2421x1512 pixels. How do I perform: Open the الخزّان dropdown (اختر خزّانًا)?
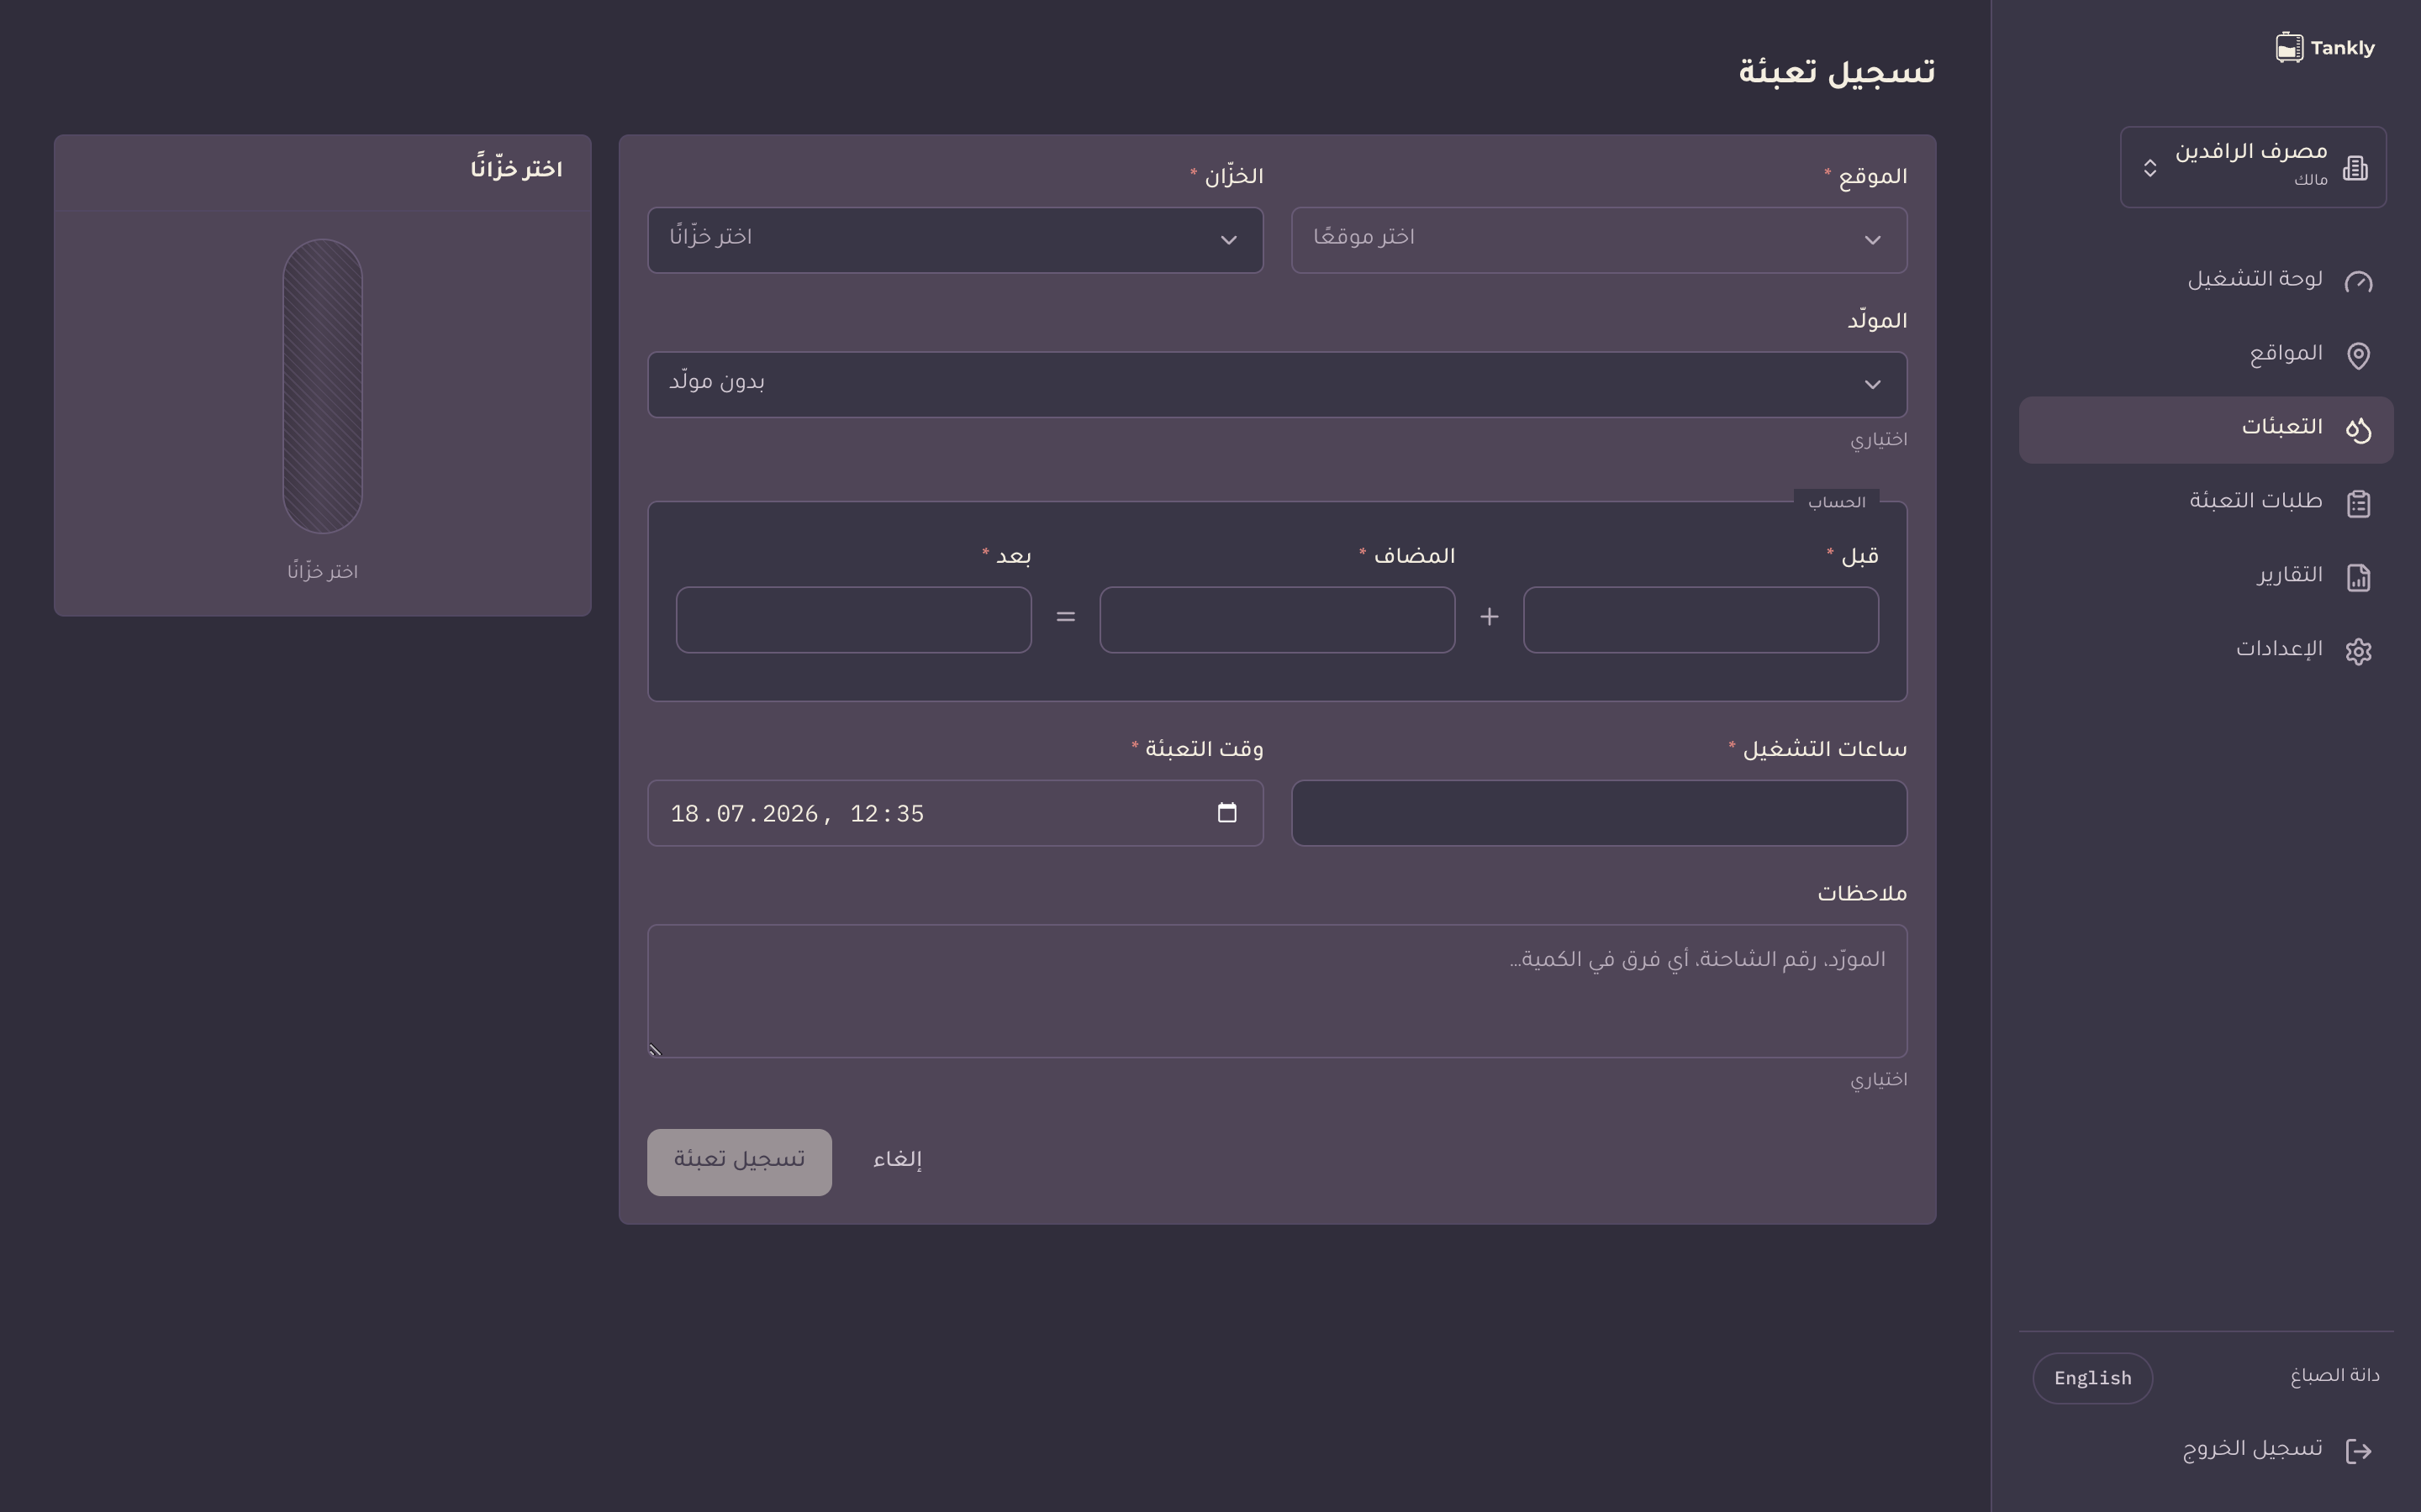point(956,240)
